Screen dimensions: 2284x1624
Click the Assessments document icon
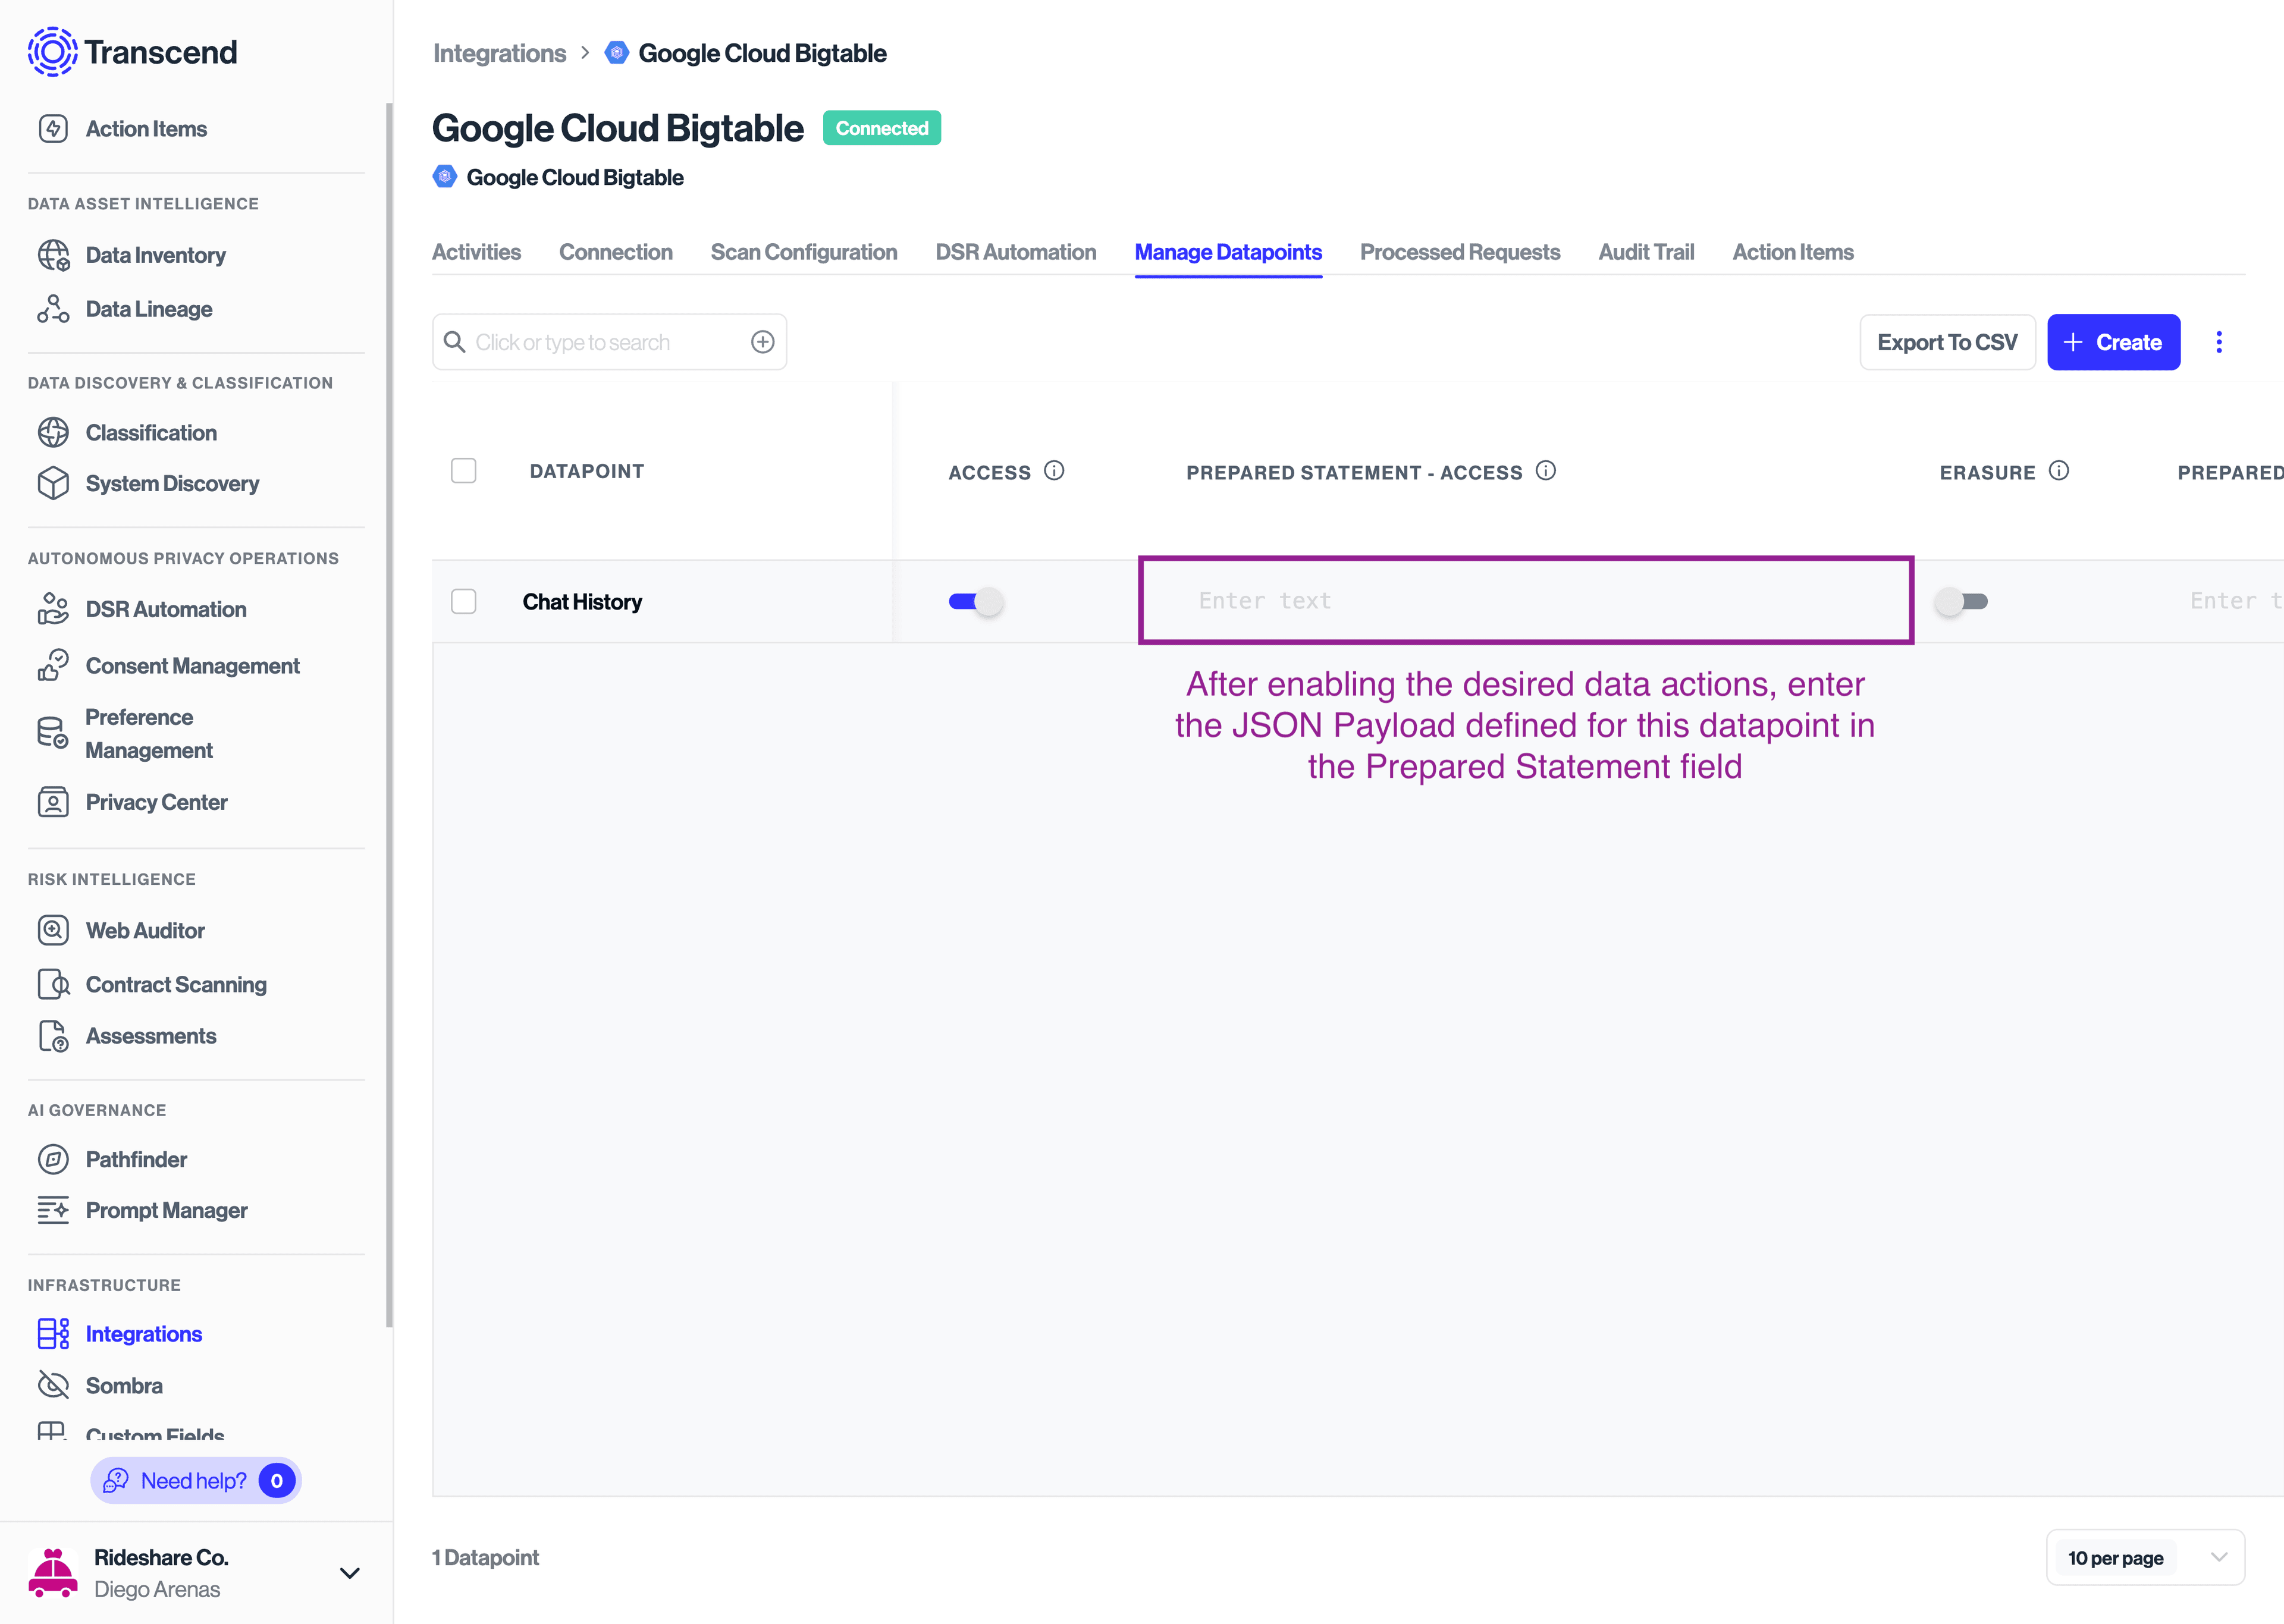[x=53, y=1036]
